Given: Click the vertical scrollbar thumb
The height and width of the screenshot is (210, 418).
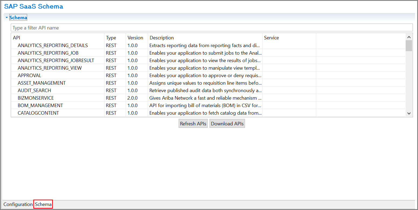Looking at the screenshot, I should tap(409, 46).
